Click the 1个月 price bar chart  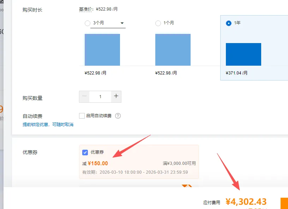(x=173, y=49)
